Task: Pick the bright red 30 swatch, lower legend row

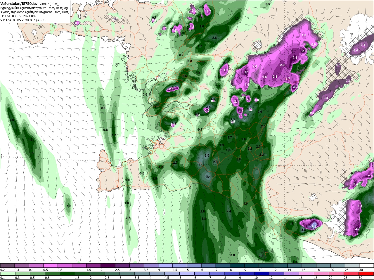Action: tap(366, 274)
